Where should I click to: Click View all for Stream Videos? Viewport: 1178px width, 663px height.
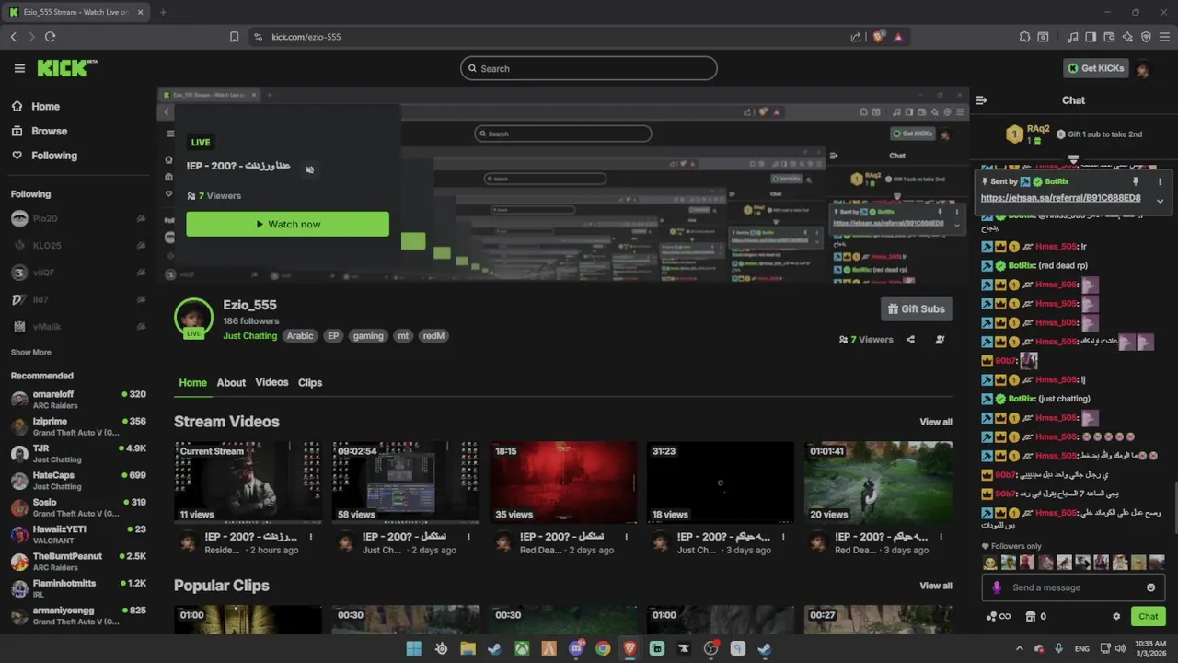point(936,422)
